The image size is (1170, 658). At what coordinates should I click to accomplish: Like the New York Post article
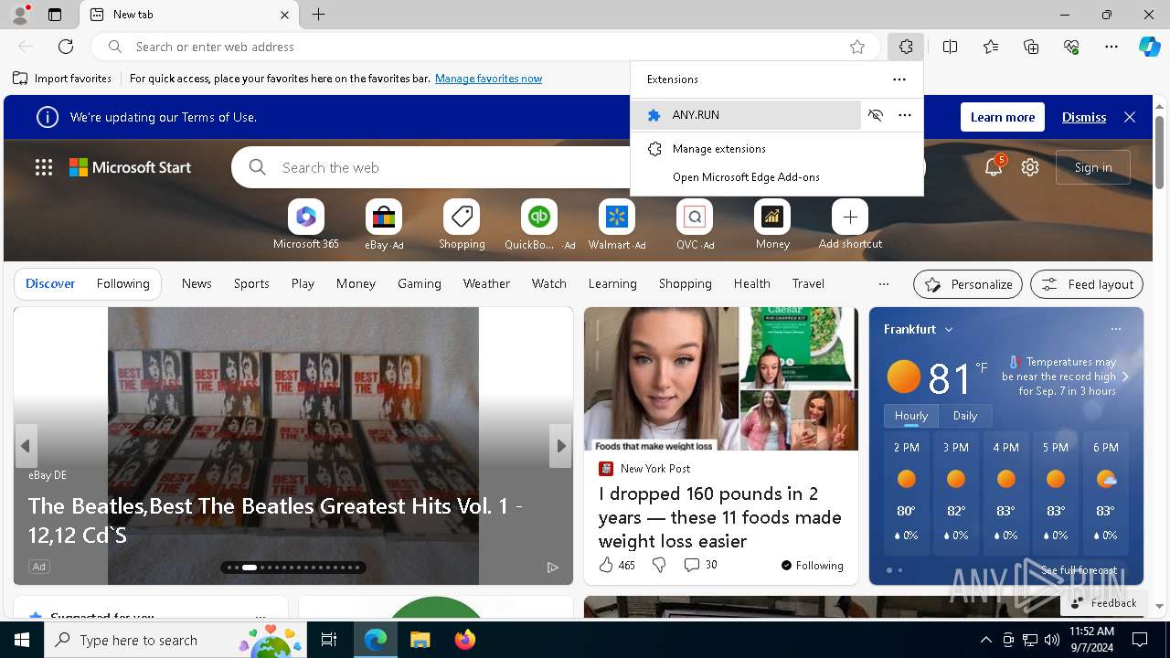[x=617, y=566]
